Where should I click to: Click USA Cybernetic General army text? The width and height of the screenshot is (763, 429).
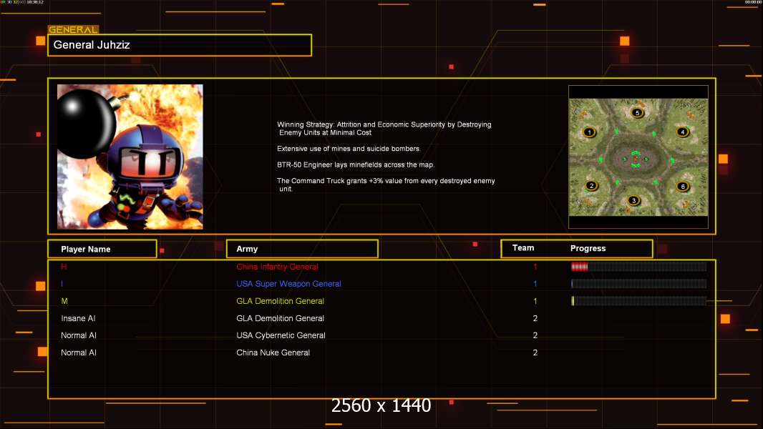coord(281,335)
